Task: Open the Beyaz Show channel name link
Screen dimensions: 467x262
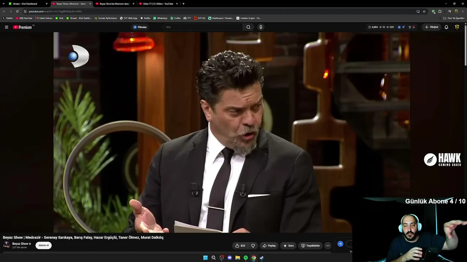Action: pyautogui.click(x=20, y=244)
